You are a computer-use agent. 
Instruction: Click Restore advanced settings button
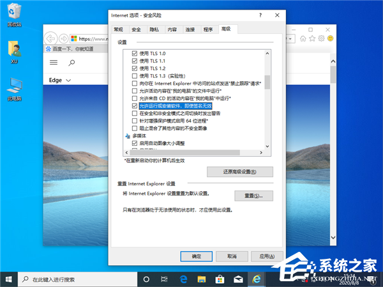240,172
